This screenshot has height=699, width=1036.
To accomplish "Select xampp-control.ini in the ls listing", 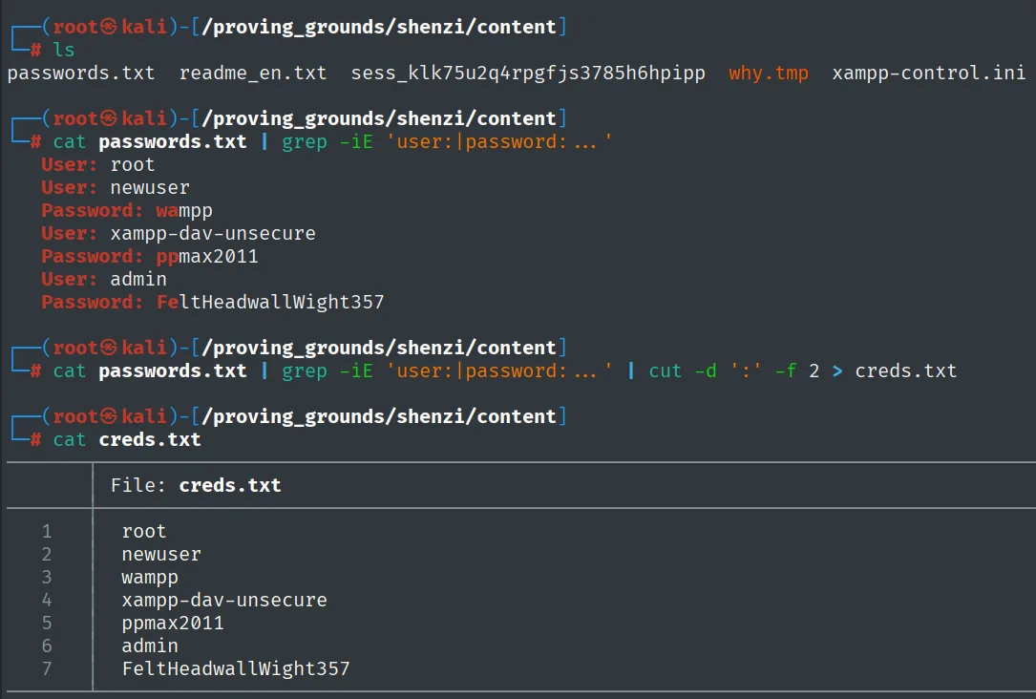I will (x=928, y=73).
